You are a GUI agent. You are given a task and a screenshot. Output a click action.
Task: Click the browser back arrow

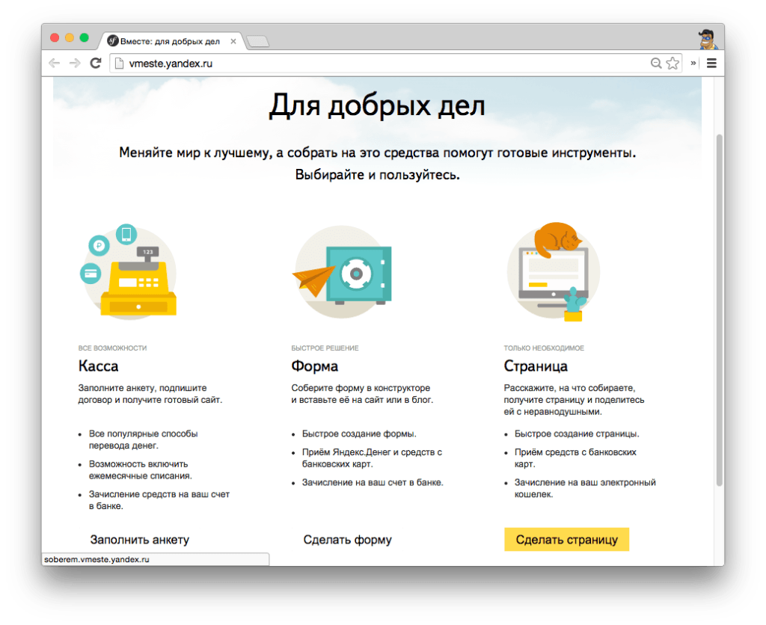coord(54,64)
